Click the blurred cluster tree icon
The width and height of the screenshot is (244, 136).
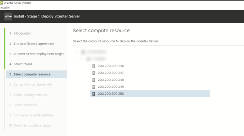[x=88, y=59]
